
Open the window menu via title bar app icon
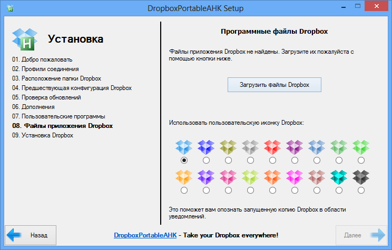pos(10,8)
